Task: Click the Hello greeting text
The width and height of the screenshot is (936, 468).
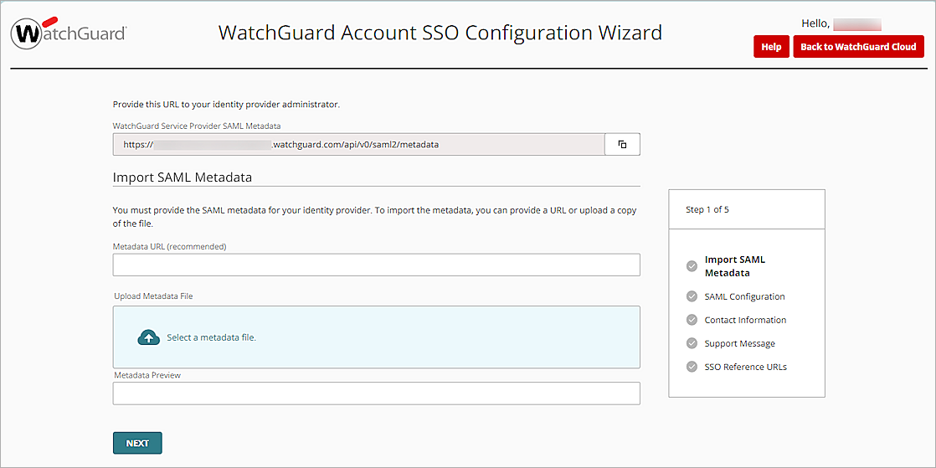Action: click(815, 24)
